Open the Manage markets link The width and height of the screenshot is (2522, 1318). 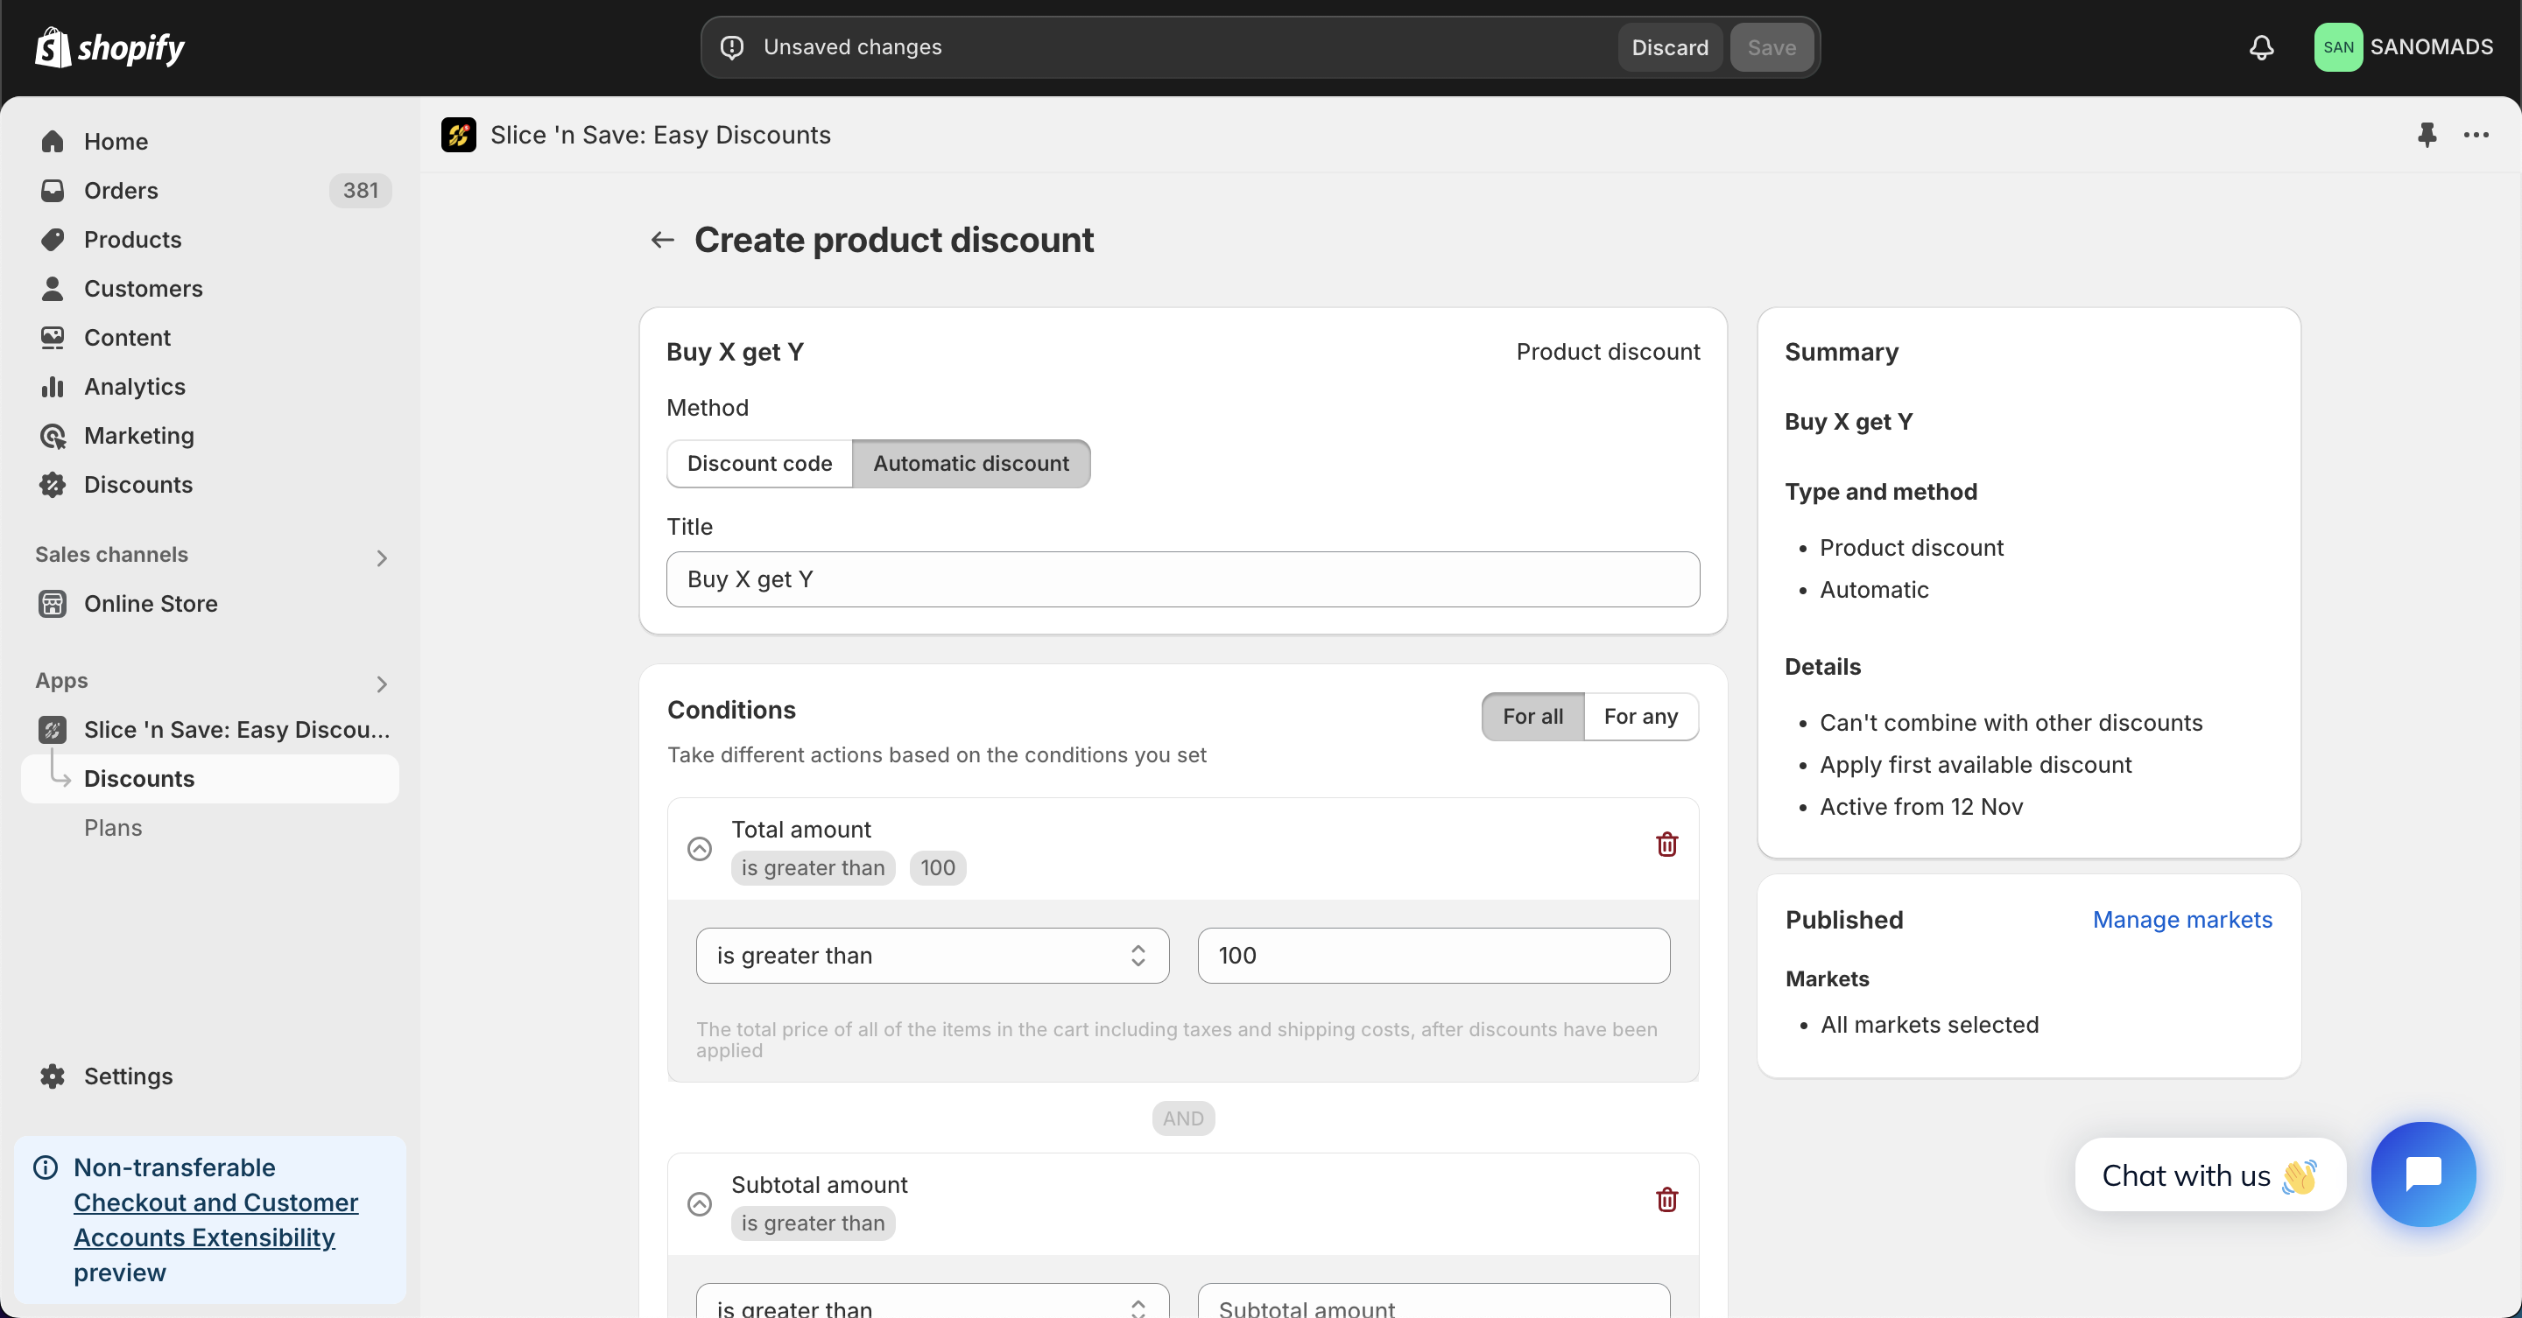(2182, 920)
